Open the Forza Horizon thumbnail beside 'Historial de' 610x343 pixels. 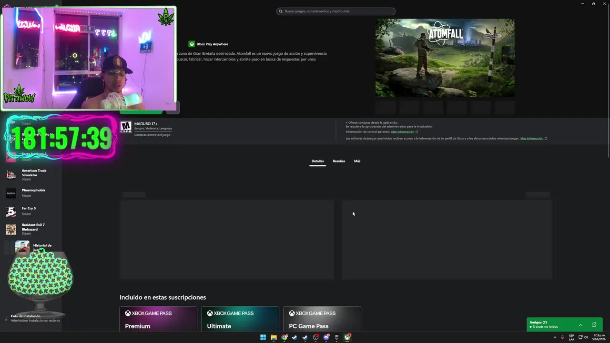point(22,246)
